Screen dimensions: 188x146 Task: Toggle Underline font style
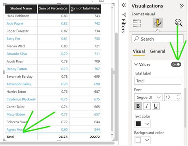[x=156, y=106]
